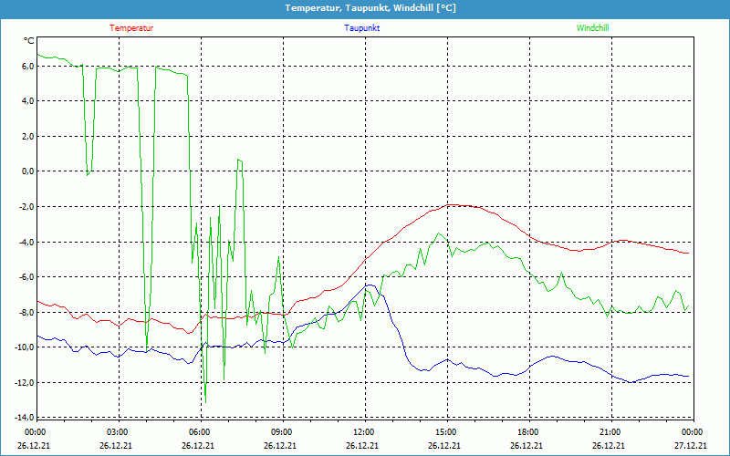Click the 09:00 time axis label
Image resolution: width=730 pixels, height=456 pixels.
click(282, 432)
